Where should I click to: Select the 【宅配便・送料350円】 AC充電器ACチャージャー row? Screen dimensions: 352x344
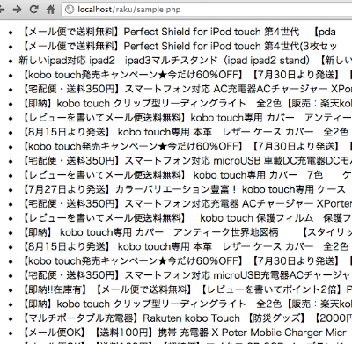187,89
